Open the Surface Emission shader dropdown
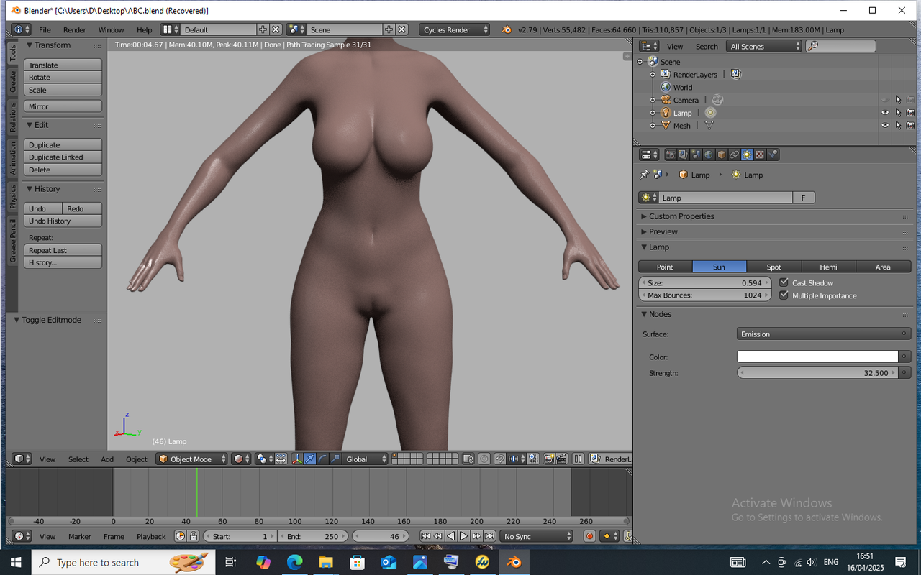 (x=825, y=333)
